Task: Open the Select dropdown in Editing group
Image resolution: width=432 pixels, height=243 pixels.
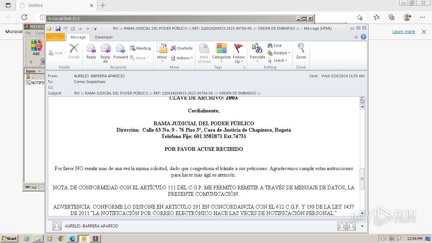Action: pyautogui.click(x=277, y=60)
